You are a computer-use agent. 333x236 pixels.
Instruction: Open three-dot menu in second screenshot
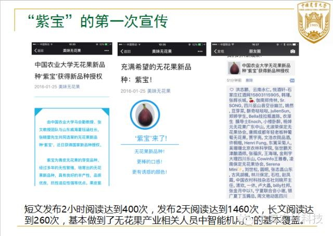[x=200, y=52]
